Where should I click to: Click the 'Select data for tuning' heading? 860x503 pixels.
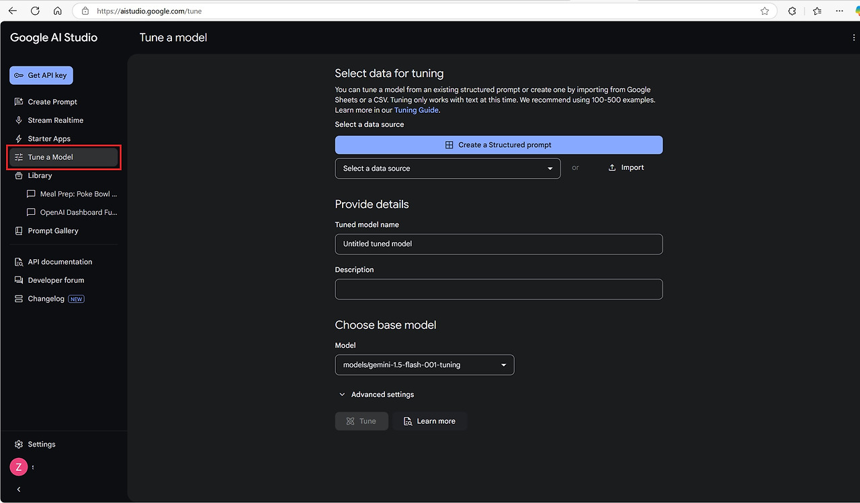click(389, 73)
